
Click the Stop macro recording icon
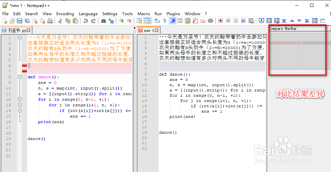click(228, 20)
